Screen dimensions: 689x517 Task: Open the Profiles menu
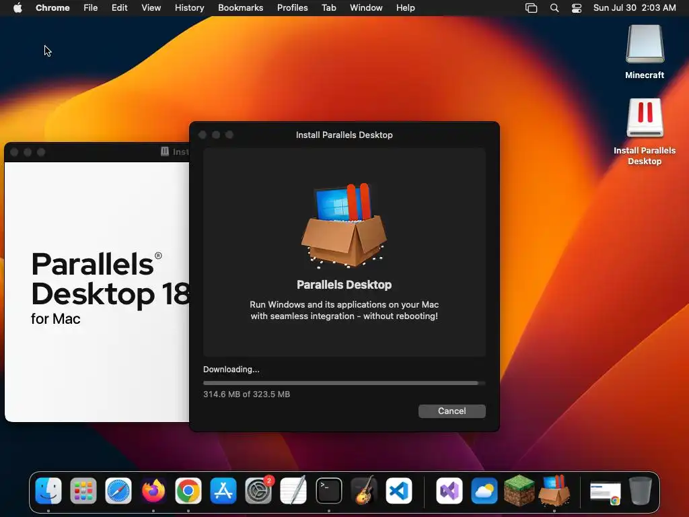tap(292, 8)
